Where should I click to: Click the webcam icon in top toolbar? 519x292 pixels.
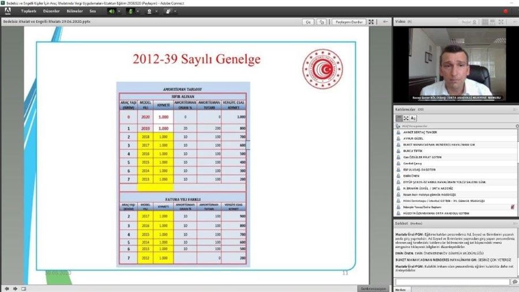[x=149, y=11]
